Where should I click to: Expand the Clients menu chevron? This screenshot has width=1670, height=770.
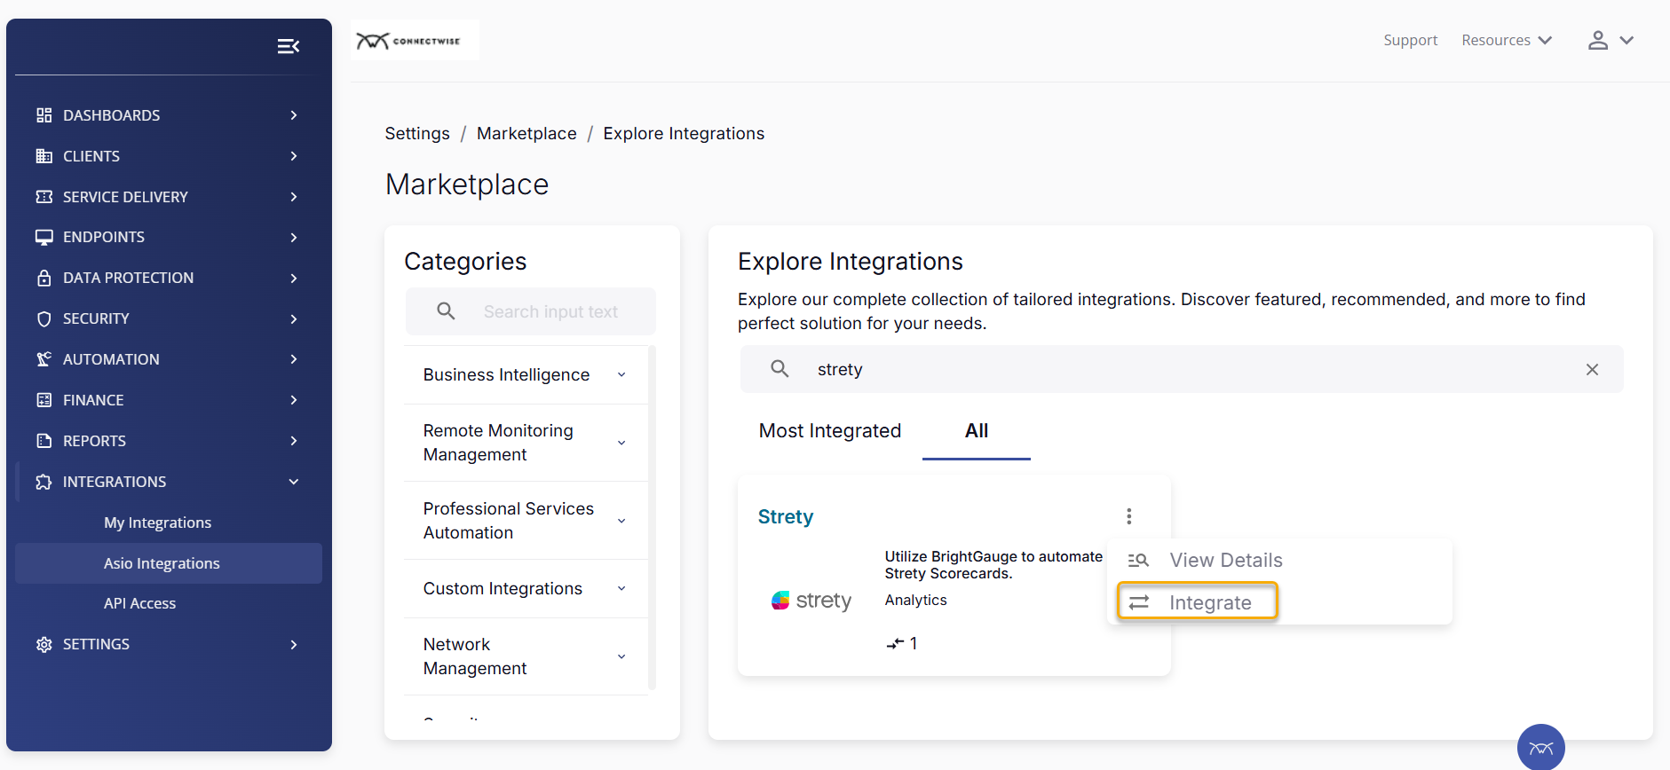294,156
